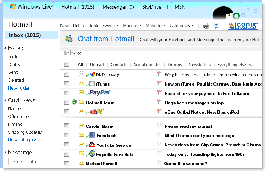Collapse the Quick views section
The height and width of the screenshot is (172, 266).
(x=6, y=100)
